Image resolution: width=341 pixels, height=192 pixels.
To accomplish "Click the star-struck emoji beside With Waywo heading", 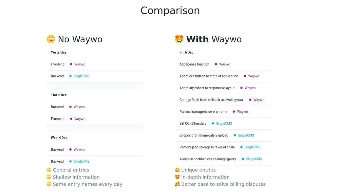I will pyautogui.click(x=179, y=39).
